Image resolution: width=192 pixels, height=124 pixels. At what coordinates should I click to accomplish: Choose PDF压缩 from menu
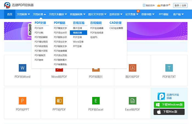point(77,37)
